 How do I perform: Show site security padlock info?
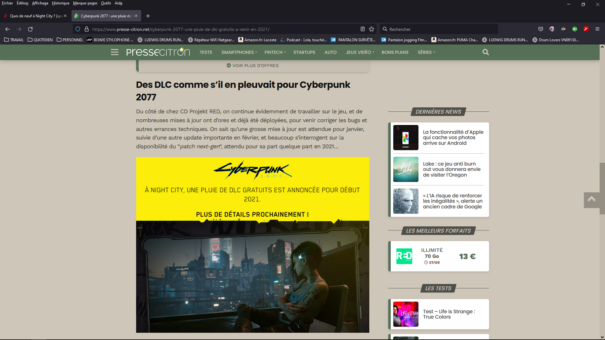(x=87, y=29)
